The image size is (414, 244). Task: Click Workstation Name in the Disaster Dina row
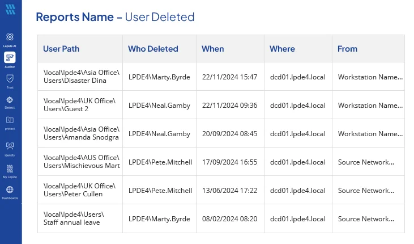click(x=370, y=77)
